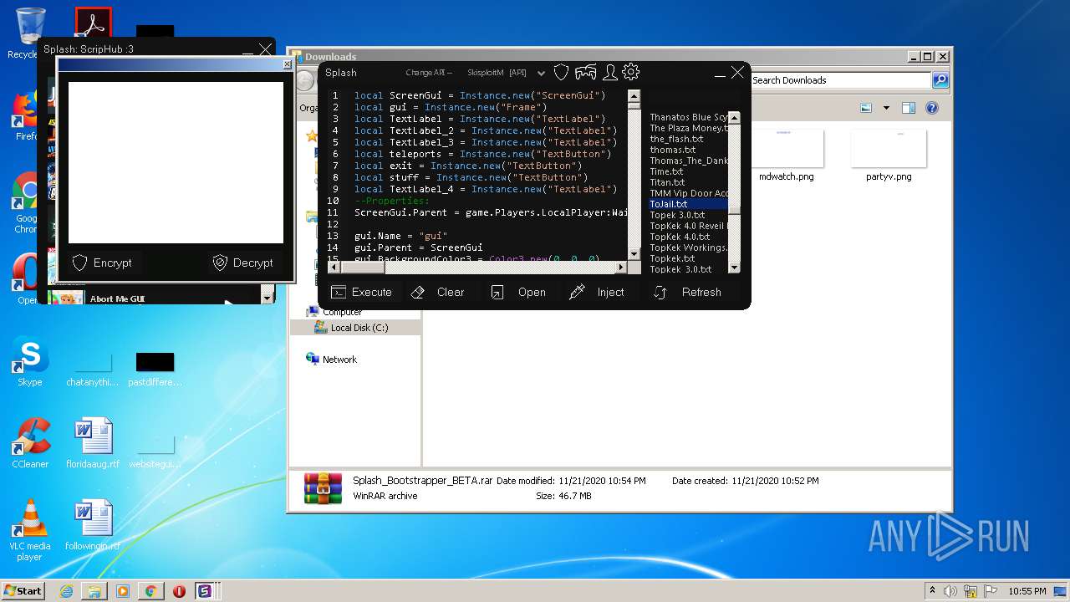The width and height of the screenshot is (1070, 602).
Task: Select thomas.txt in script list
Action: 672,150
